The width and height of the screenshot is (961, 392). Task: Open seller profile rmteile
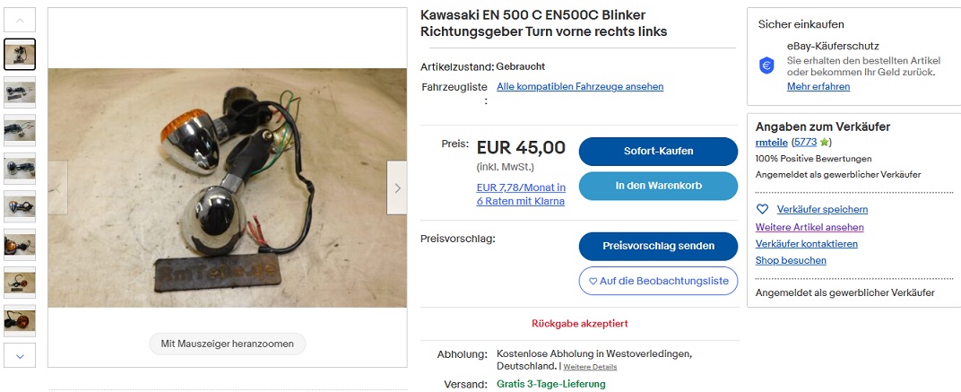pos(771,143)
